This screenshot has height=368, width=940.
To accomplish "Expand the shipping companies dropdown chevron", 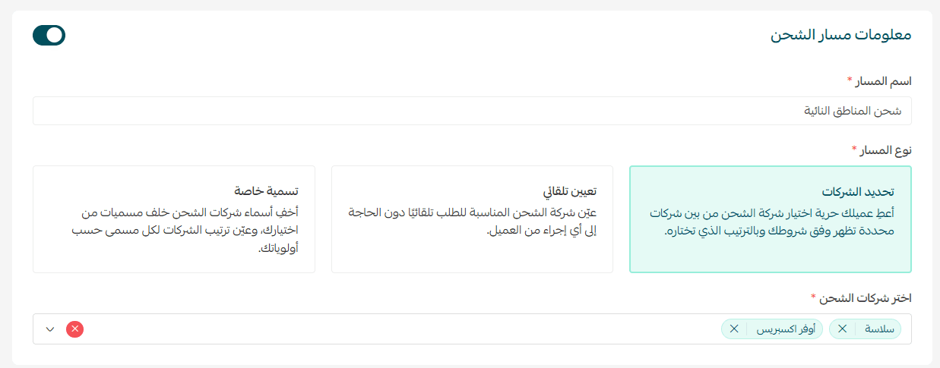I will [50, 329].
